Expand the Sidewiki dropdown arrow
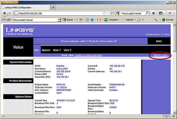The image size is (177, 119). click(135, 20)
